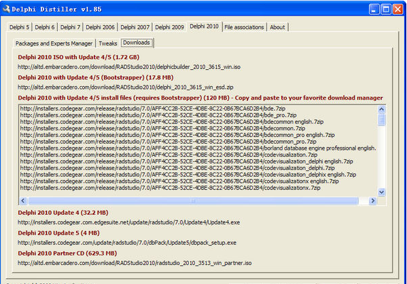Switch to Packages and Experts Manager sub-tab
The height and width of the screenshot is (284, 407).
54,43
